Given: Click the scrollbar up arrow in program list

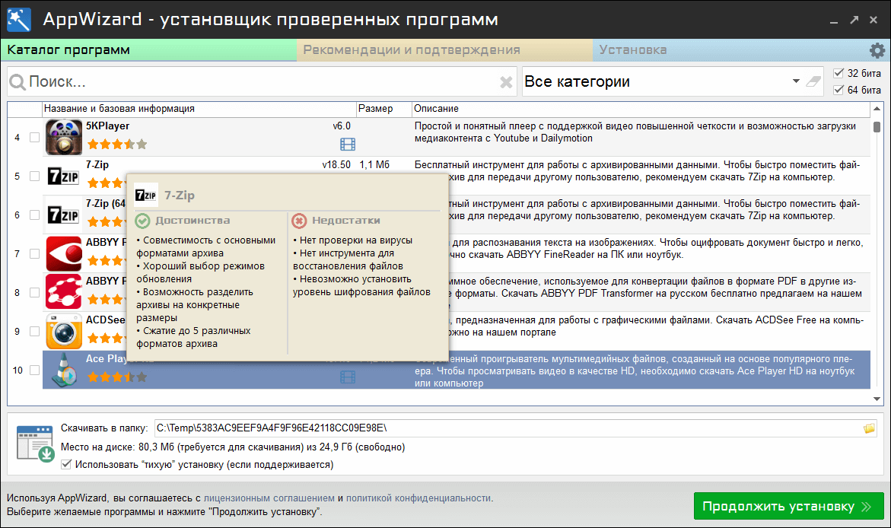Looking at the screenshot, I should tap(877, 109).
